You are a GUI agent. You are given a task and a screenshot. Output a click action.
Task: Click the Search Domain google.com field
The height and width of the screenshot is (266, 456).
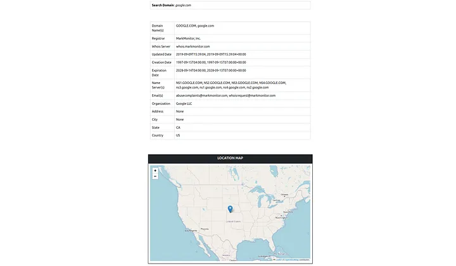click(x=230, y=5)
